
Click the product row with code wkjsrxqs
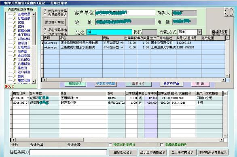pos(133,47)
